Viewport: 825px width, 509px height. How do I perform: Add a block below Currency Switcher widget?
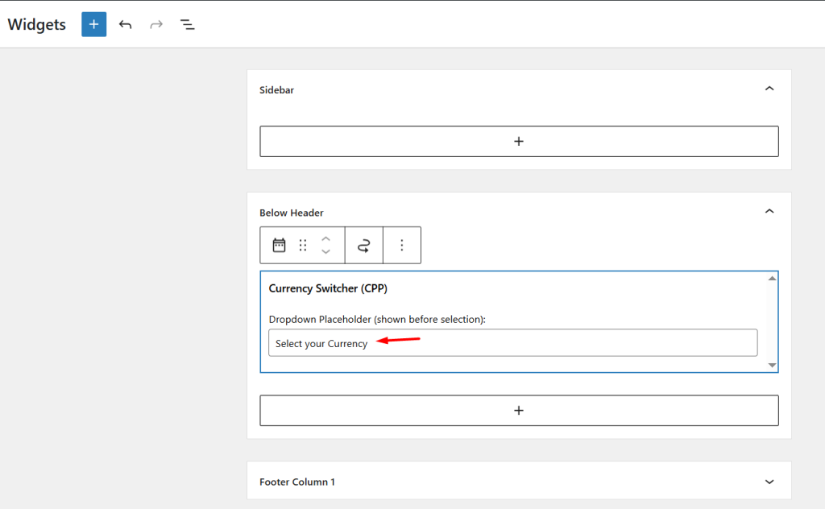click(519, 410)
